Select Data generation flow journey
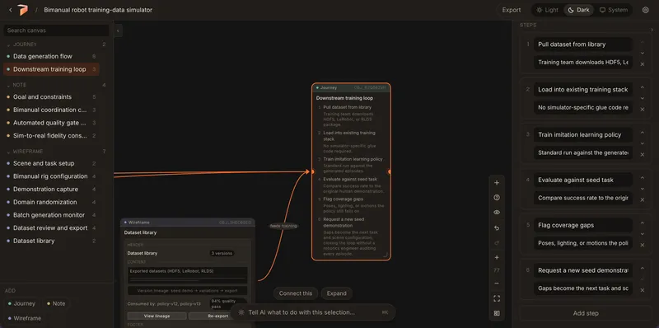This screenshot has height=328, width=659. click(52, 56)
